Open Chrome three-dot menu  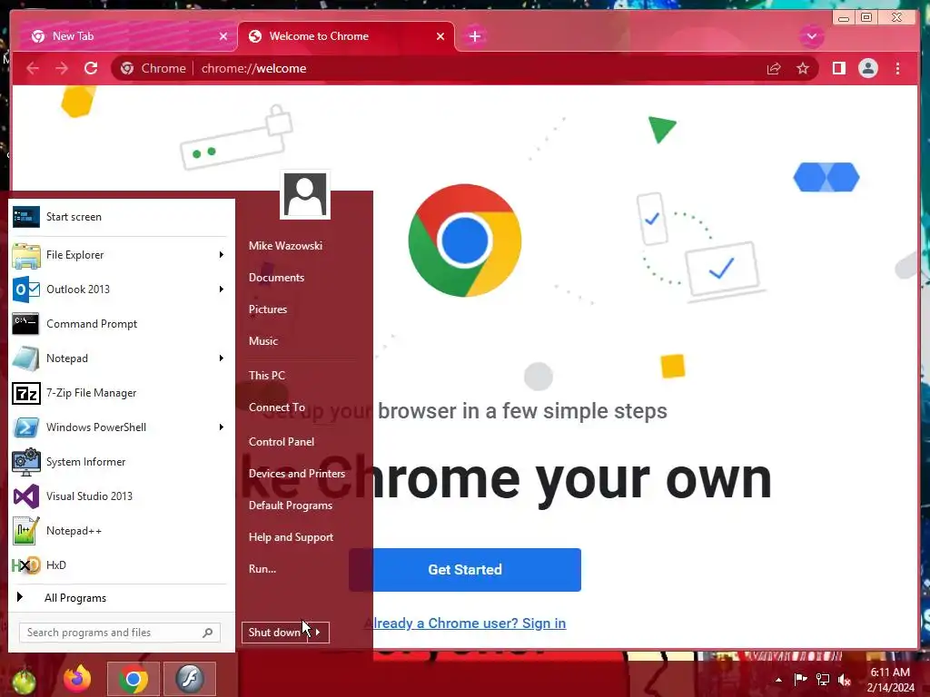coord(898,69)
